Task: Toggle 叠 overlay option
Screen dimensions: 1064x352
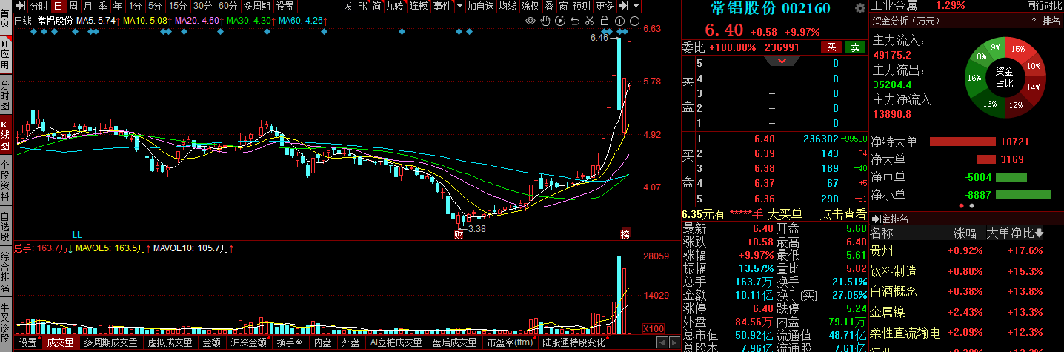Action: (549, 6)
